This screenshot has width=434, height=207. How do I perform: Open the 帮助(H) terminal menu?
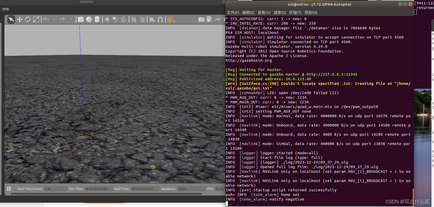click(311, 12)
